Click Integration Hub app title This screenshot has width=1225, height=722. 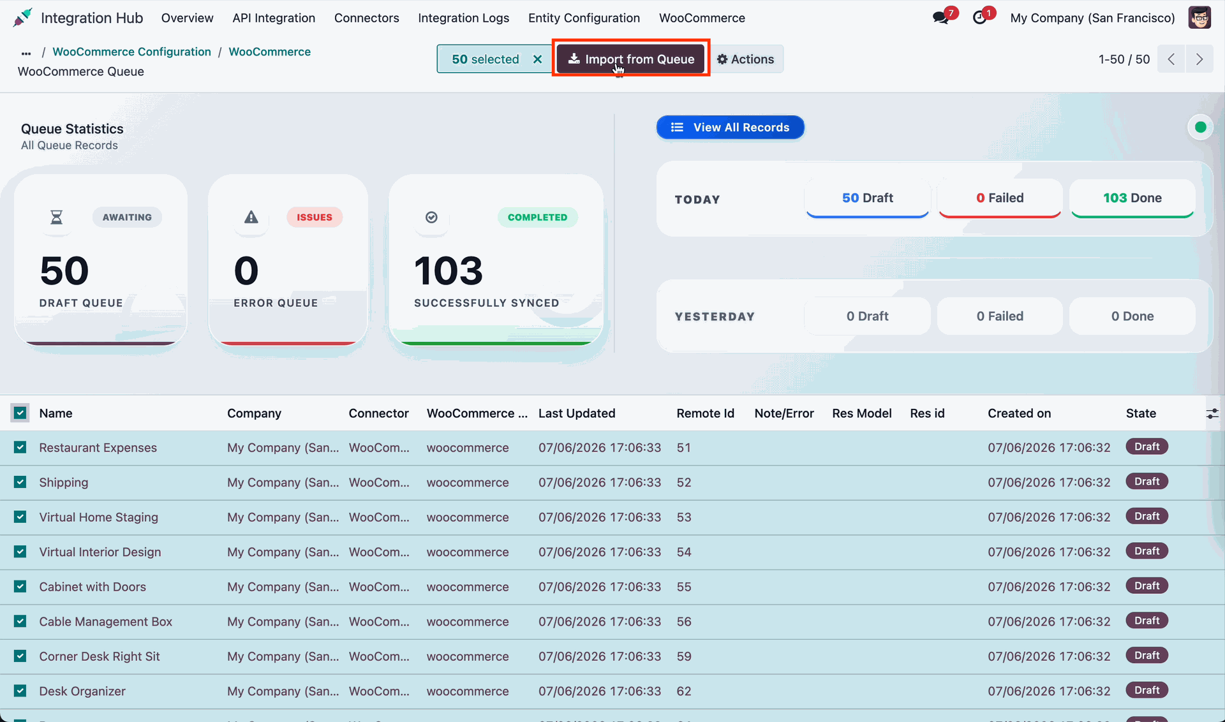point(92,18)
